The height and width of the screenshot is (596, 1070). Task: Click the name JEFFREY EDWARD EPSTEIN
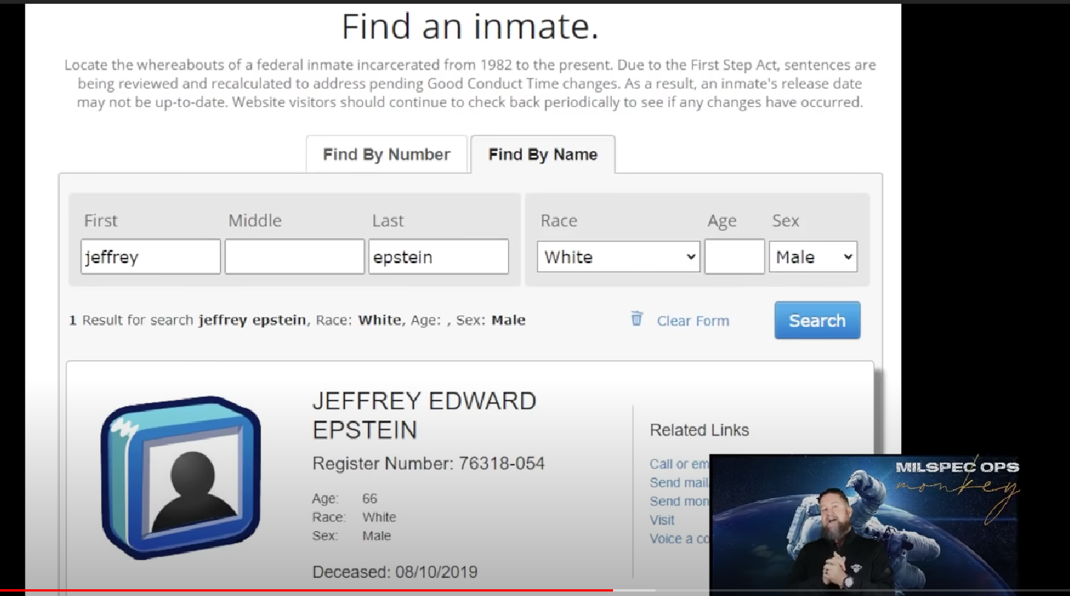[425, 415]
